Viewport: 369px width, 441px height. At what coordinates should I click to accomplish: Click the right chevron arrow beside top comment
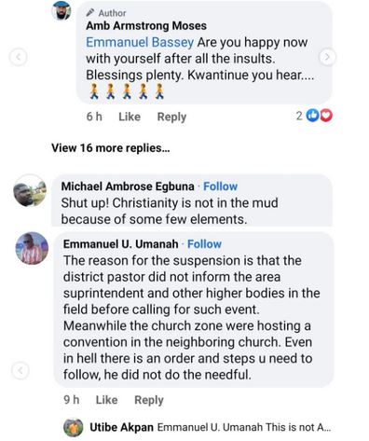coord(327,57)
